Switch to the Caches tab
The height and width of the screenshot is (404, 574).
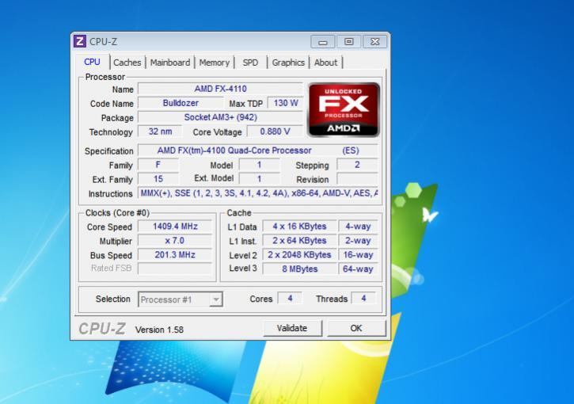click(x=127, y=63)
